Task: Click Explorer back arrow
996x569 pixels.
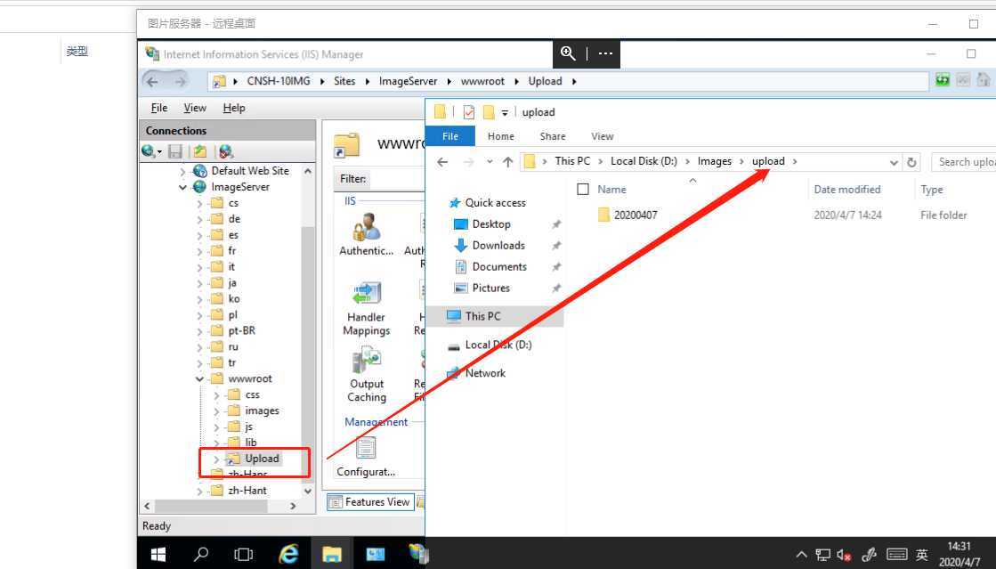Action: (442, 162)
